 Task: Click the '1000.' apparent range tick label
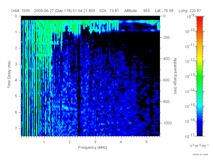[x=168, y=123]
